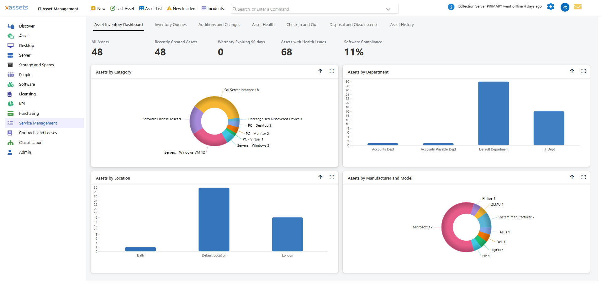This screenshot has height=285, width=602.
Task: Click the Discover sidebar icon
Action: click(x=11, y=26)
